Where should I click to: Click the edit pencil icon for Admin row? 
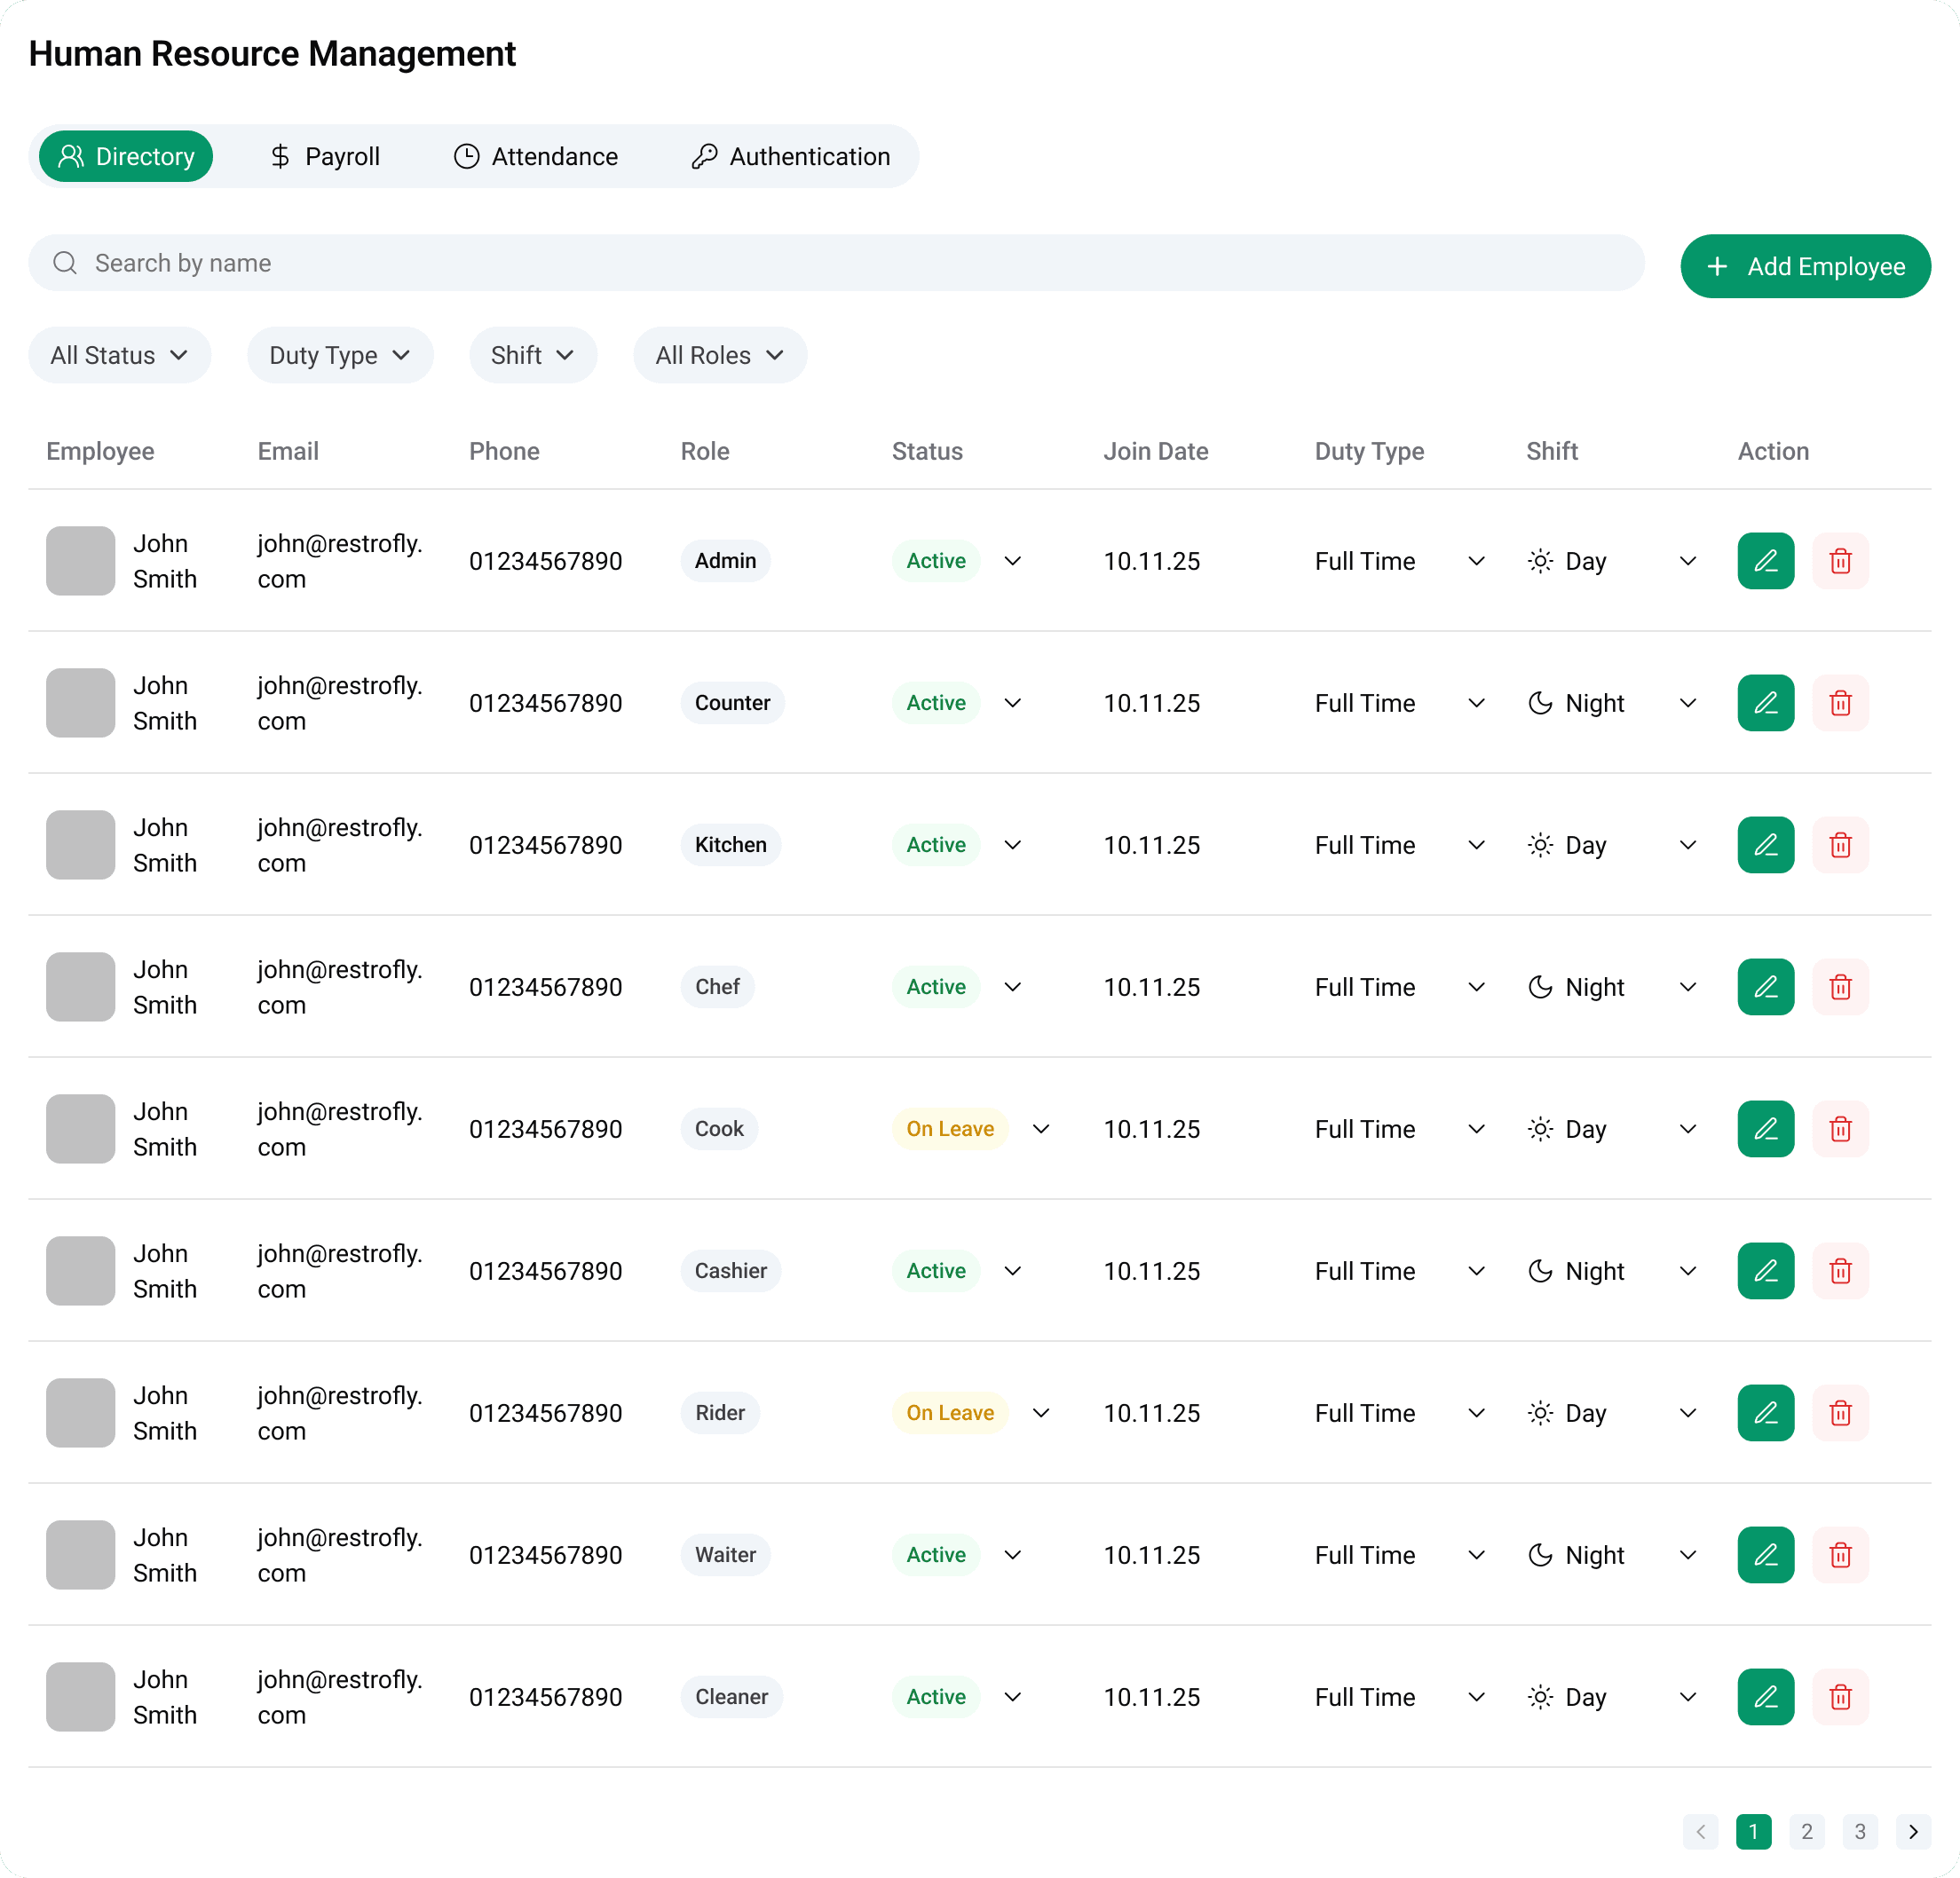[1765, 561]
